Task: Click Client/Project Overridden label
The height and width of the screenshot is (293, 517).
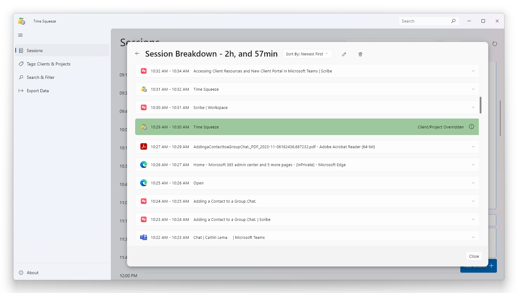Action: click(441, 127)
